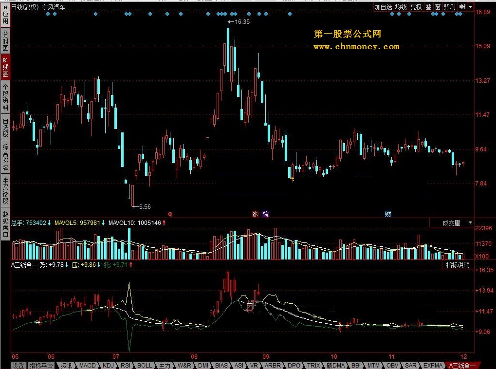Toggle the 复权 price adjustment button

[416, 7]
